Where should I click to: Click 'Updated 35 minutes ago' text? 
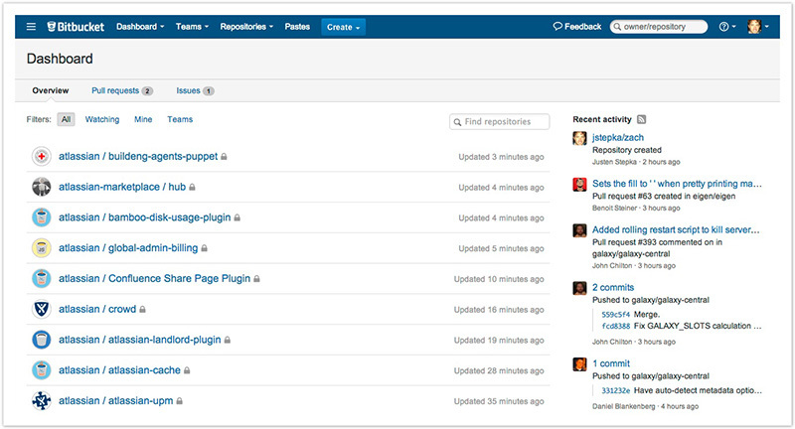[x=499, y=401]
